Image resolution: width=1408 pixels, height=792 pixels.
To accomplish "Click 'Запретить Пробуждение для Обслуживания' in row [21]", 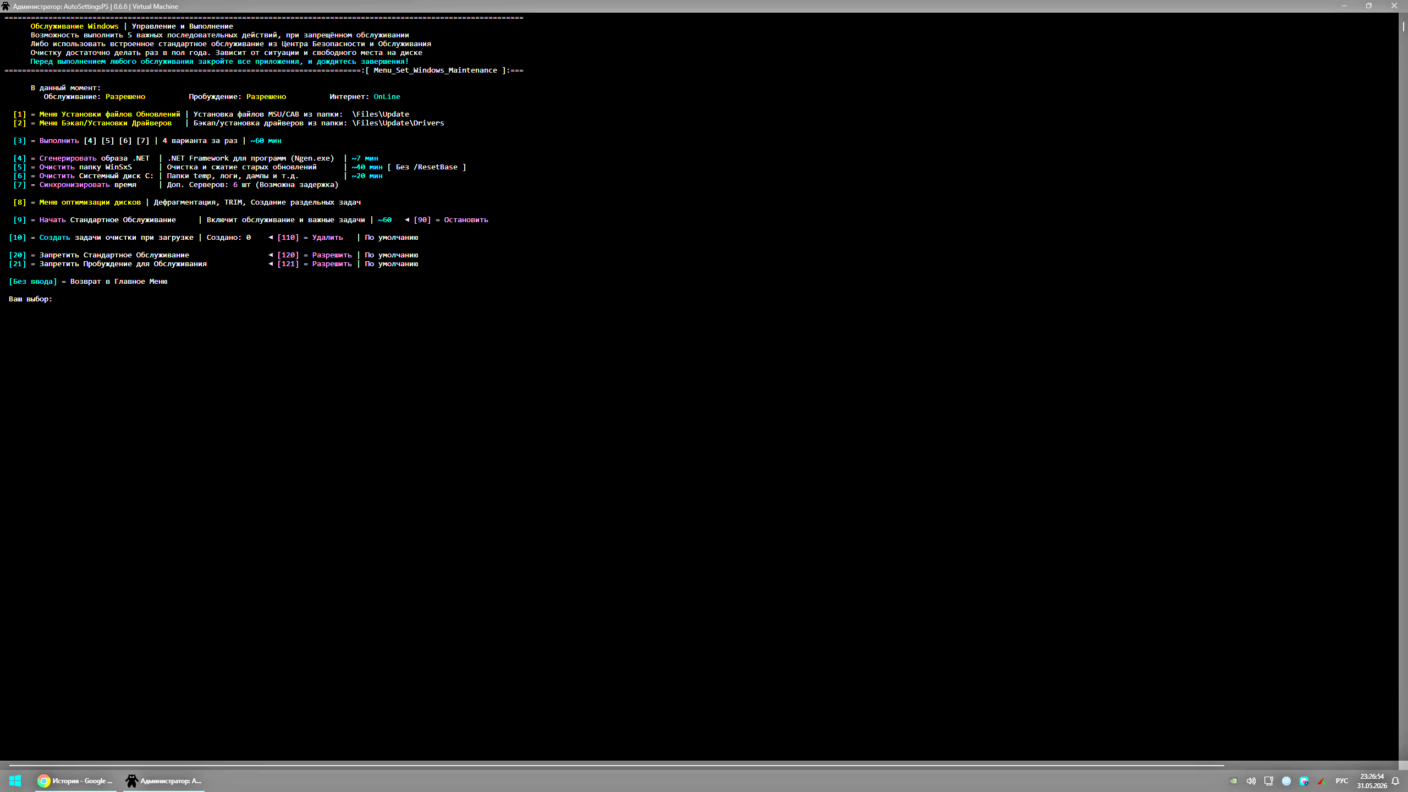I will pos(123,263).
